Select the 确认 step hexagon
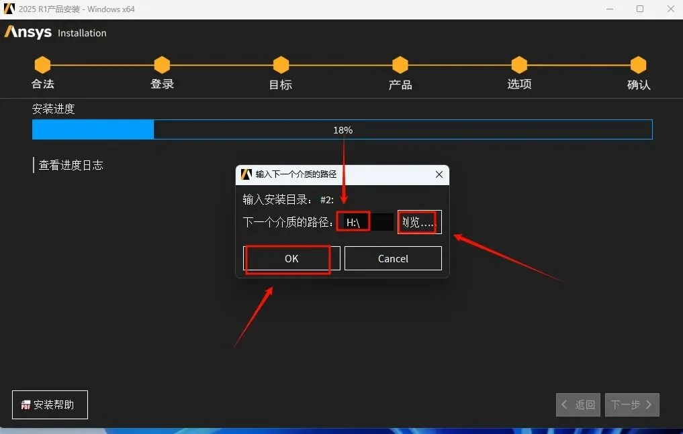The image size is (683, 434). tap(639, 65)
